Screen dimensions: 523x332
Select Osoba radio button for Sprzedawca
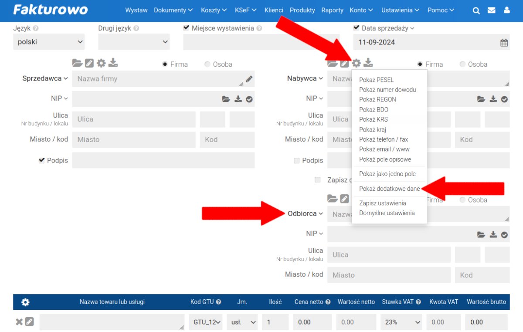tap(207, 64)
